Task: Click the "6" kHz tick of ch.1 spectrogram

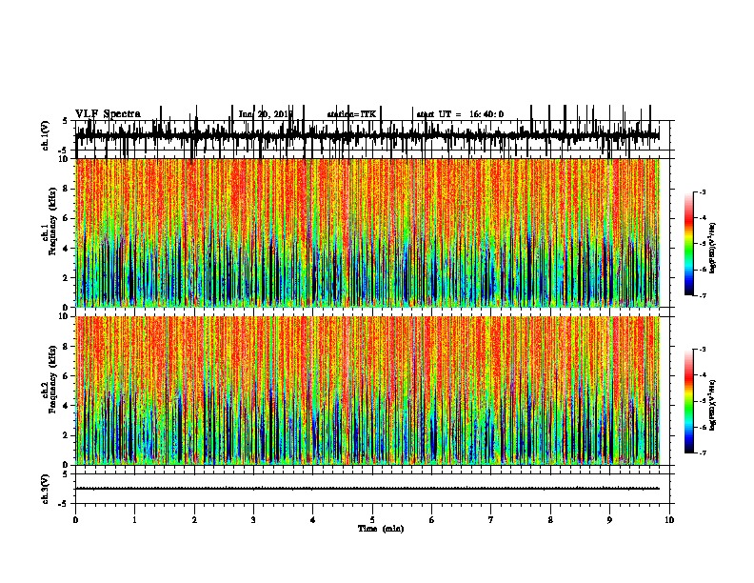Action: tap(66, 218)
